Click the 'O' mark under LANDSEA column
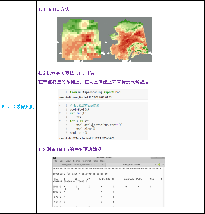This screenshot has width=205, height=214. click(x=126, y=187)
